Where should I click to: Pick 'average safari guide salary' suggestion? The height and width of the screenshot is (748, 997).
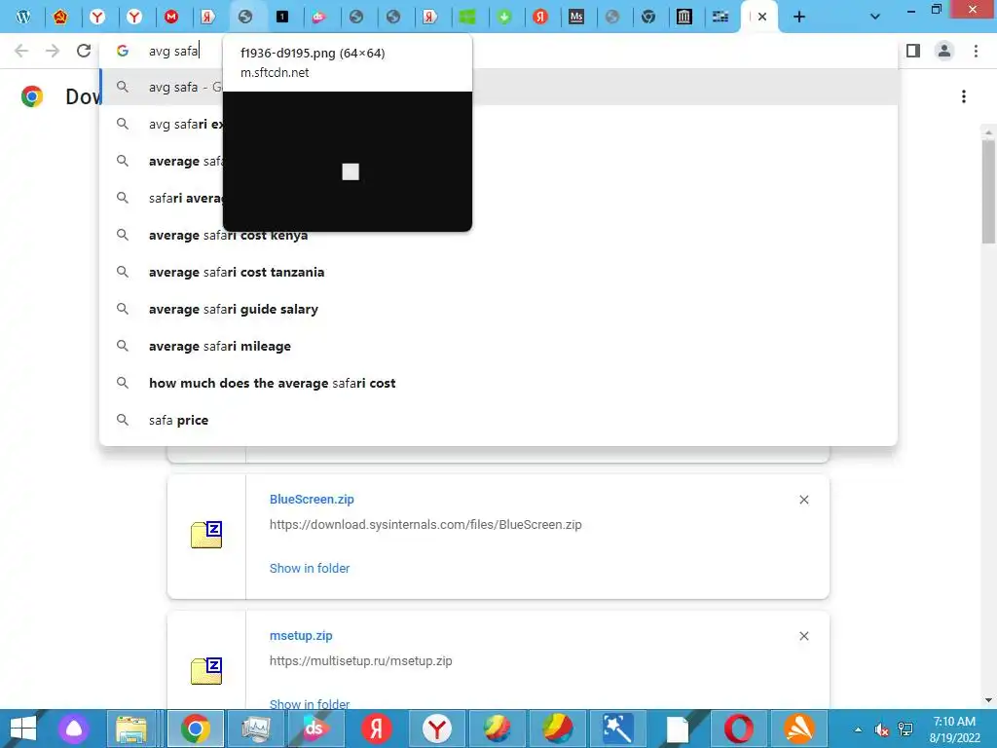pyautogui.click(x=498, y=309)
